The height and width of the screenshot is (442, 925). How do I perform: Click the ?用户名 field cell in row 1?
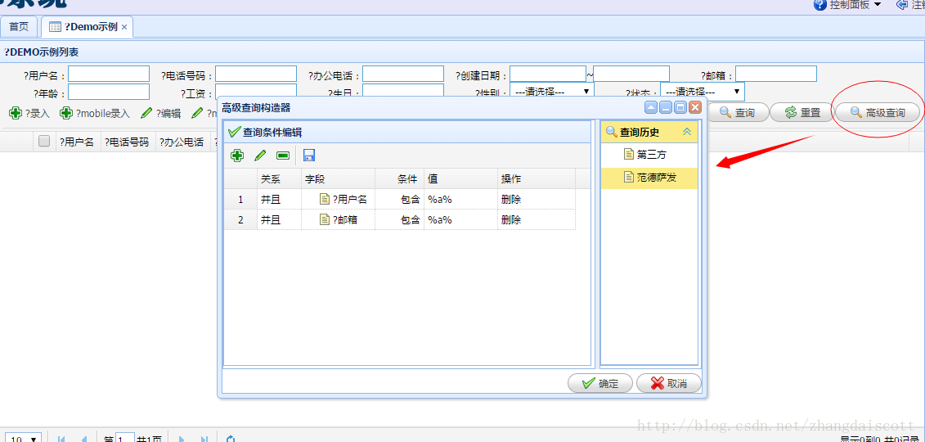pos(339,200)
